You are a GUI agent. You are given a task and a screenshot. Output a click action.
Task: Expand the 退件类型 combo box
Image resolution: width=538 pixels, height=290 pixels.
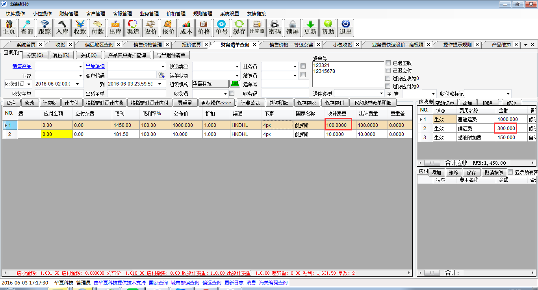(x=381, y=94)
